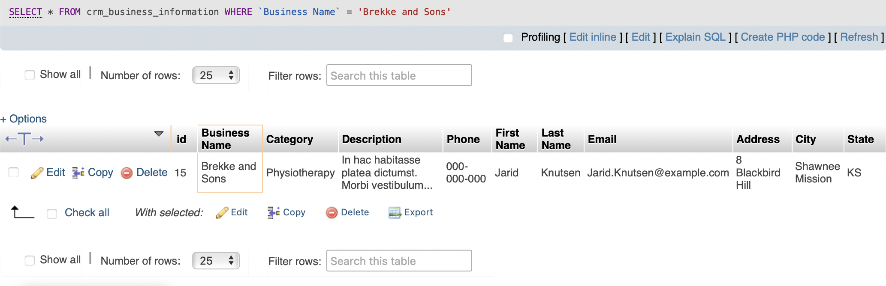Check the row checkbox for Brekke and Sons
Viewport: 886px width, 286px height.
(x=13, y=172)
